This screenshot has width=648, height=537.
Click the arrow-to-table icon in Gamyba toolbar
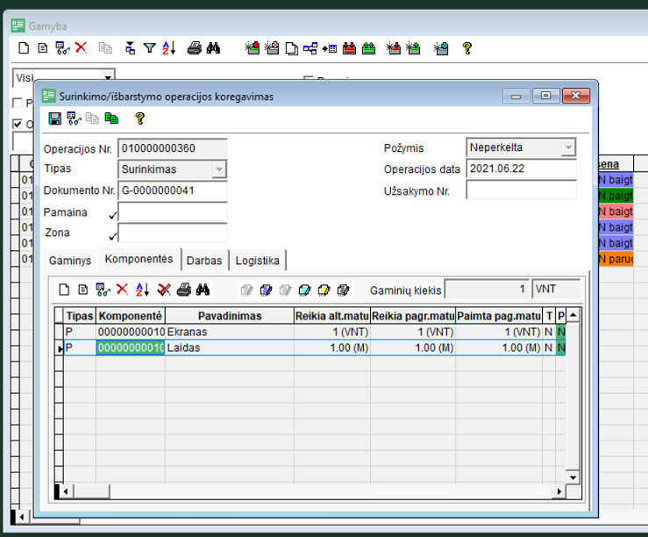(x=330, y=48)
